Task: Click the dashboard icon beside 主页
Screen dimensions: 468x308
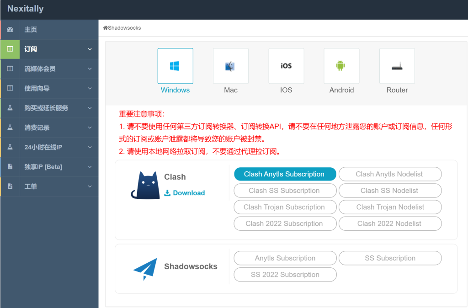Action: click(10, 30)
